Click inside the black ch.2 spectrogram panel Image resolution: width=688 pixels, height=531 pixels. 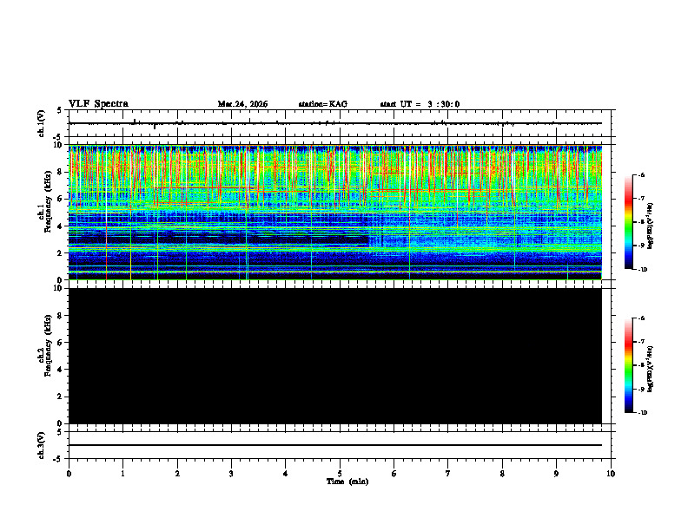click(335, 356)
